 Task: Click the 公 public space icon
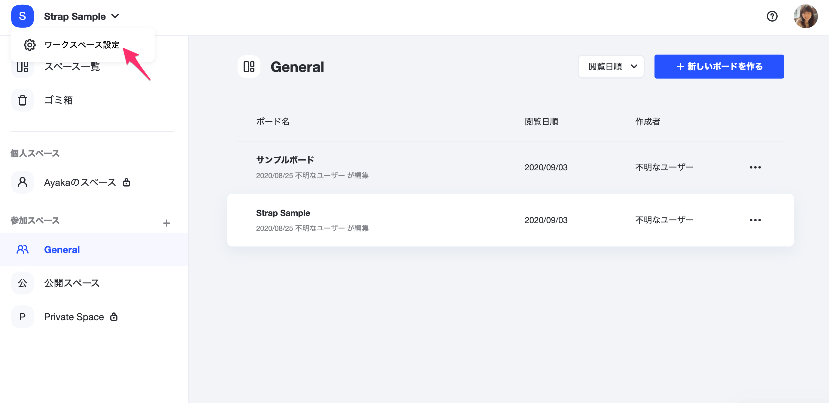22,283
